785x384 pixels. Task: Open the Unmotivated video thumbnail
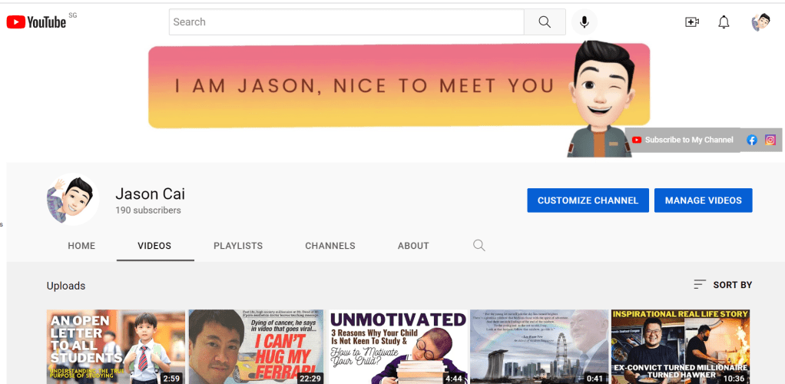tap(398, 346)
